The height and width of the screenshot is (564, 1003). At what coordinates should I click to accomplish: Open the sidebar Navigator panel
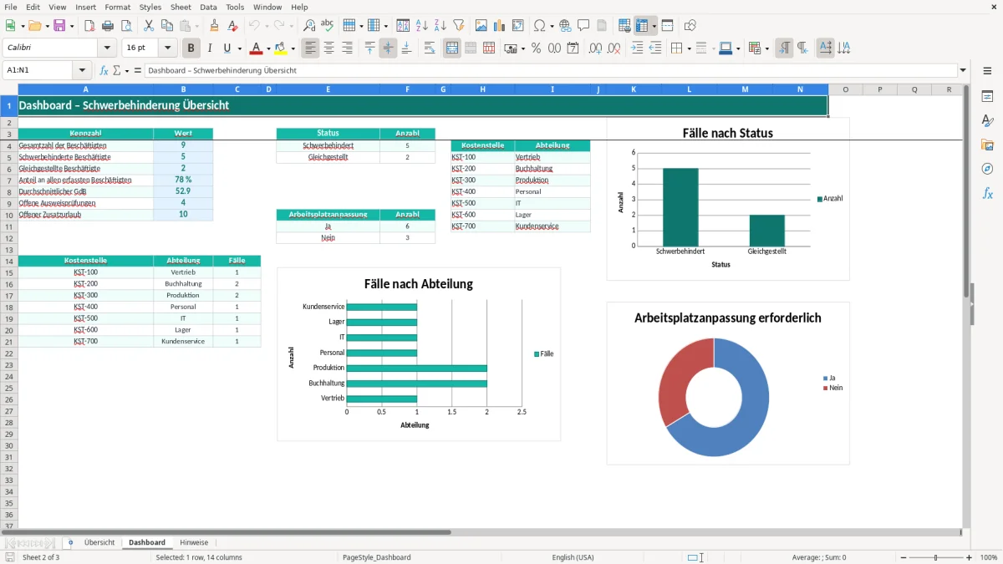tap(987, 169)
